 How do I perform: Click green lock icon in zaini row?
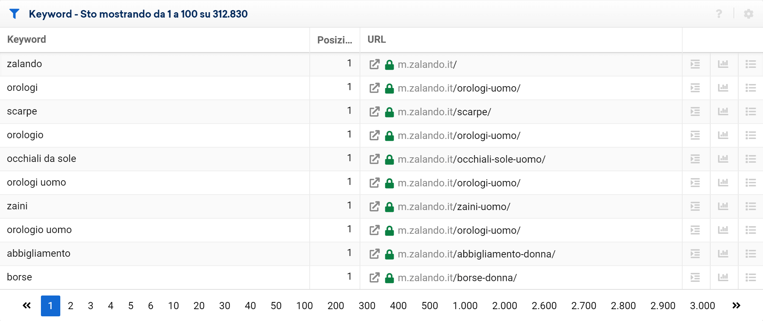click(389, 207)
